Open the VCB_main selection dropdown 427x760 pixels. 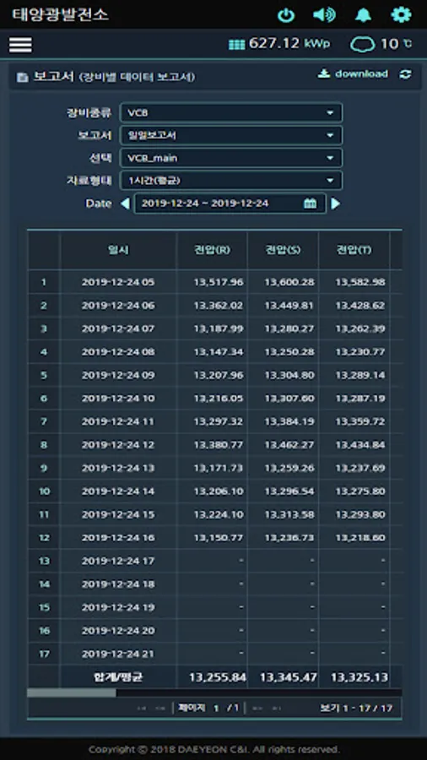pos(231,158)
